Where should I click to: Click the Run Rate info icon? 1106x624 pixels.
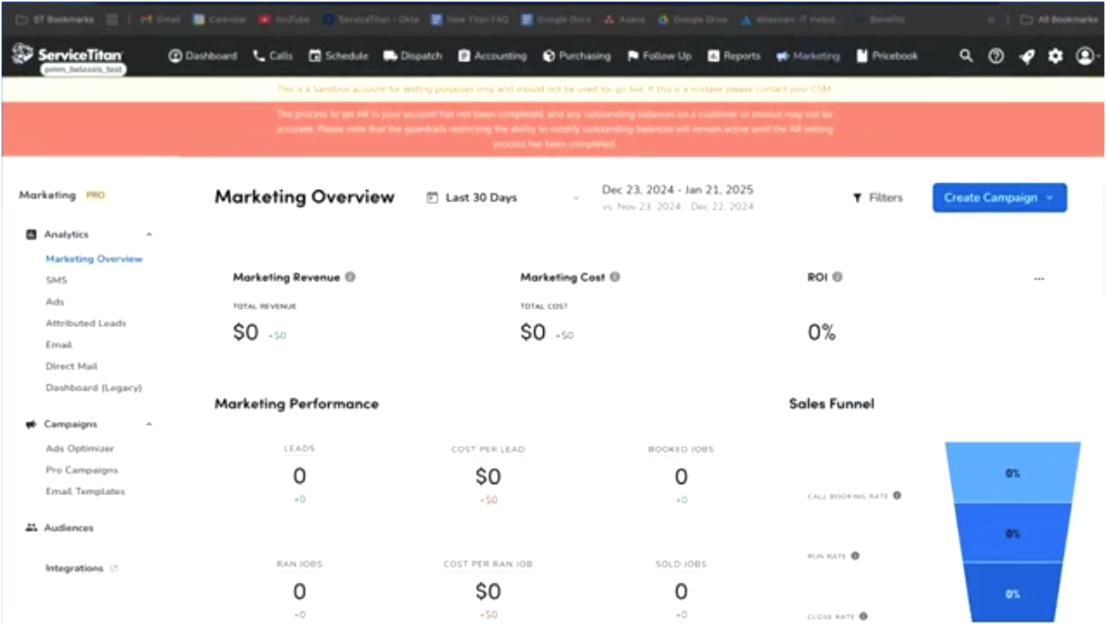click(x=855, y=556)
